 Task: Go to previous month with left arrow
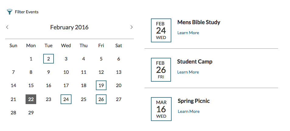[7, 27]
